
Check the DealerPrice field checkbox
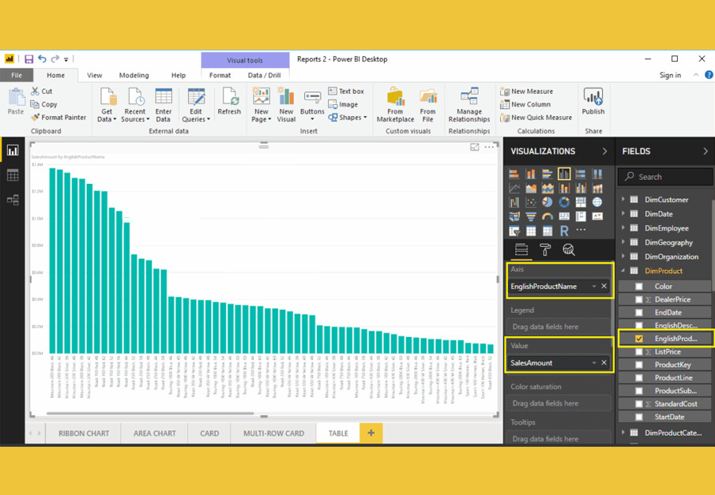[638, 299]
